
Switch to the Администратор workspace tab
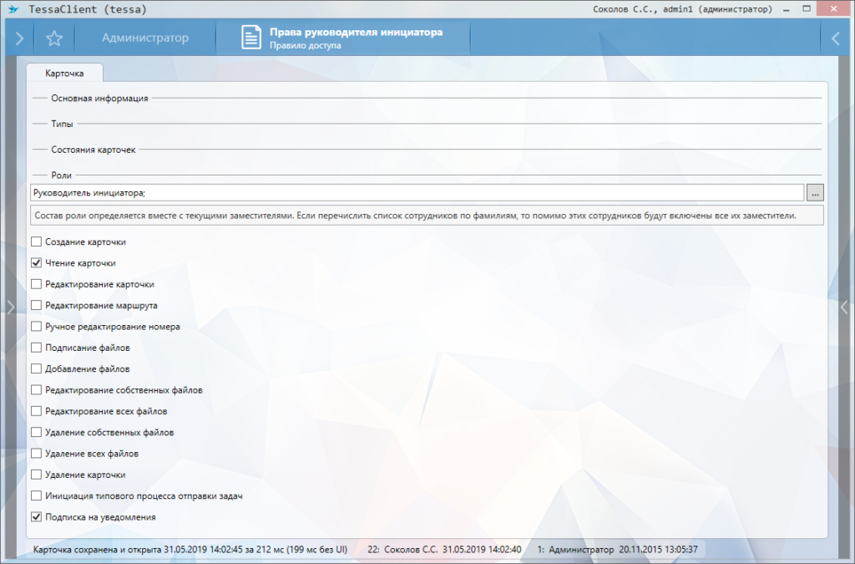(144, 38)
